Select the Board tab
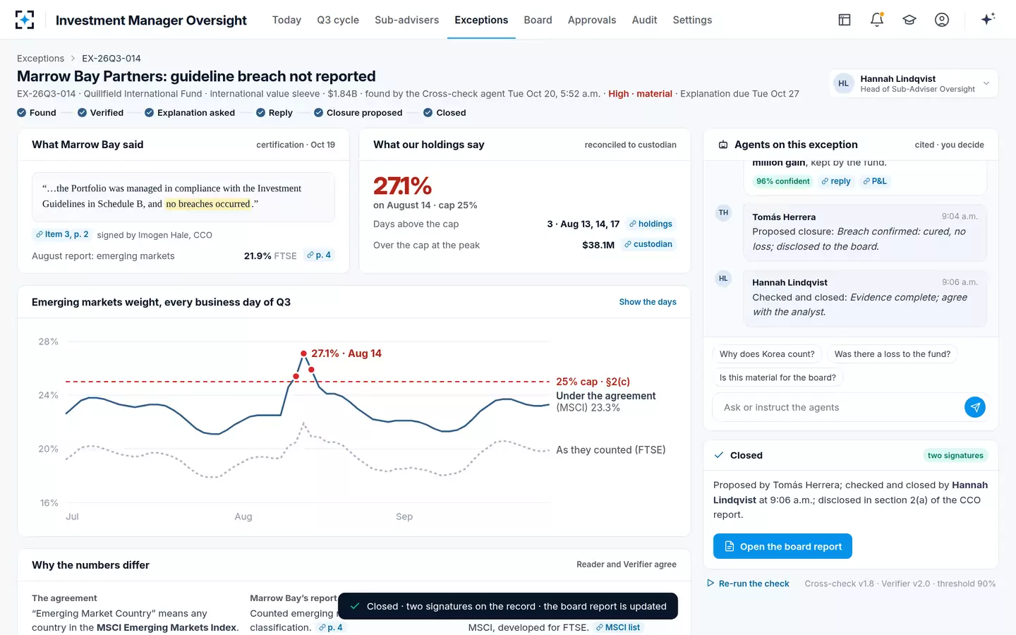The height and width of the screenshot is (635, 1016). pos(538,20)
